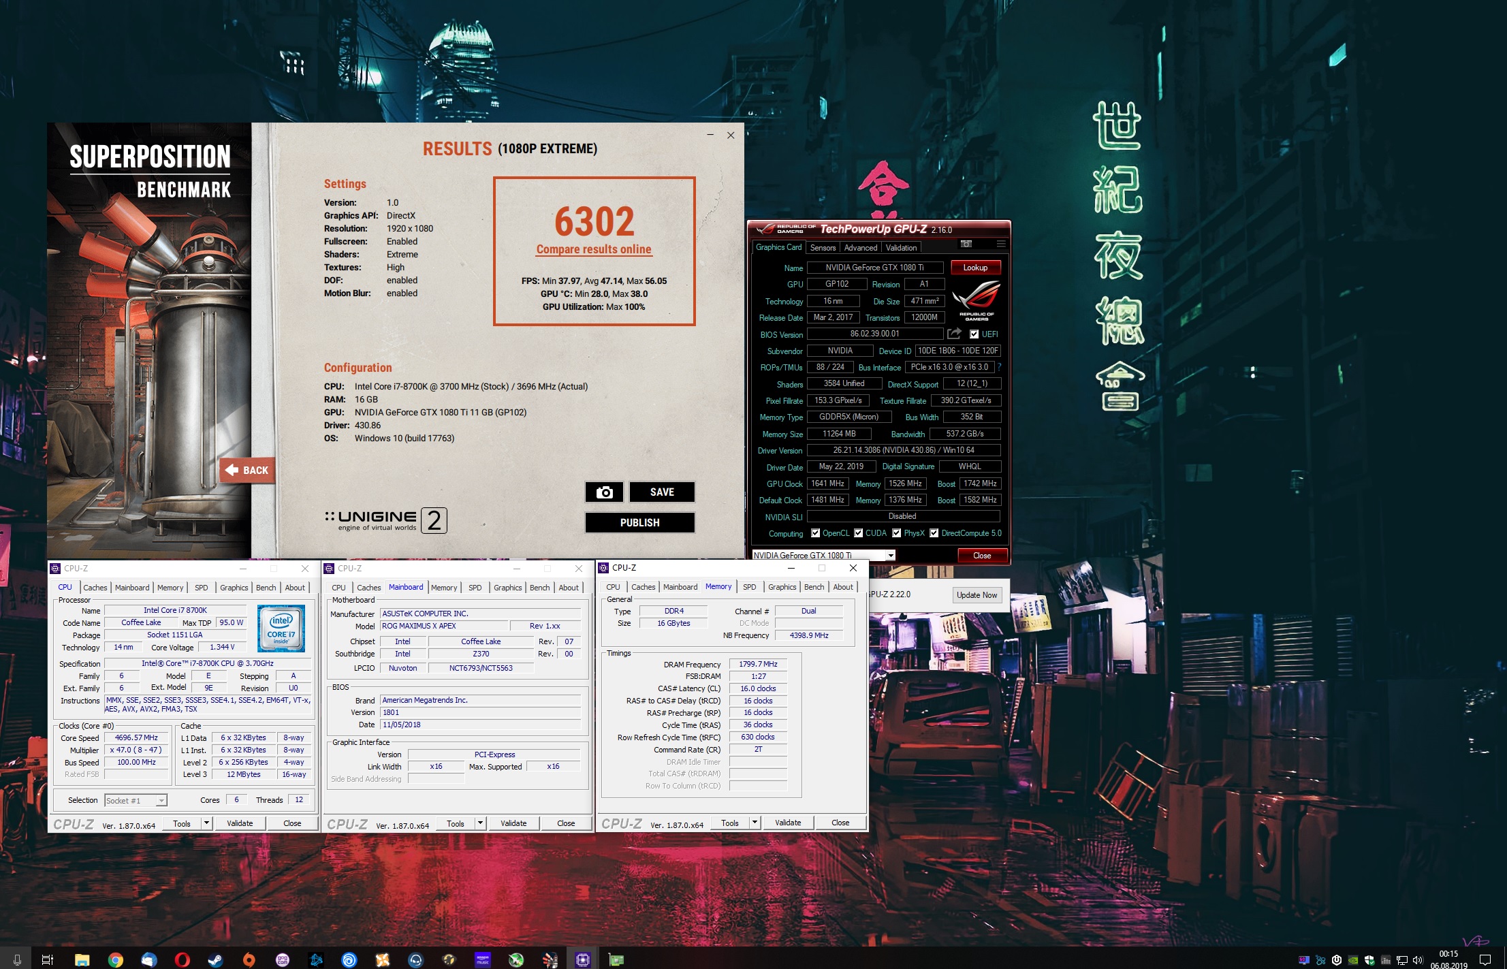Open Task View from the taskbar

[x=48, y=959]
